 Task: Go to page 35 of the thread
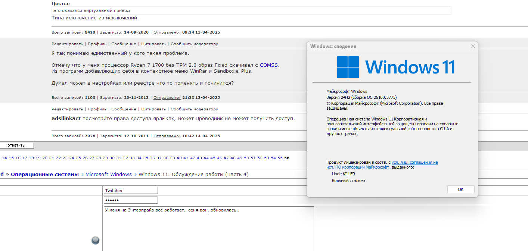tap(146, 158)
